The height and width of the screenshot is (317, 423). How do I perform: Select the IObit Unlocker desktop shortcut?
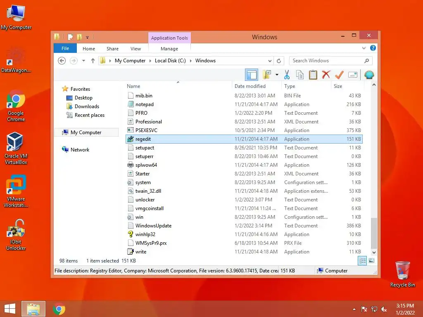(x=16, y=235)
